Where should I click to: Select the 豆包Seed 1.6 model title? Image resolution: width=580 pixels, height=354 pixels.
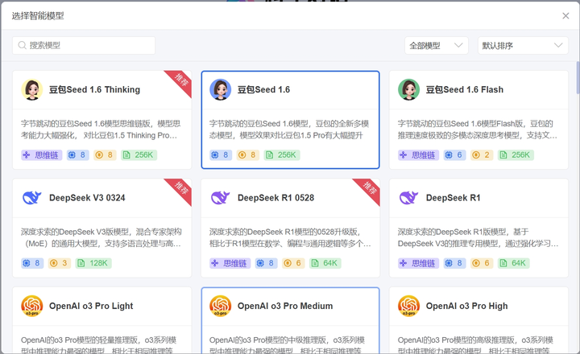click(x=263, y=89)
